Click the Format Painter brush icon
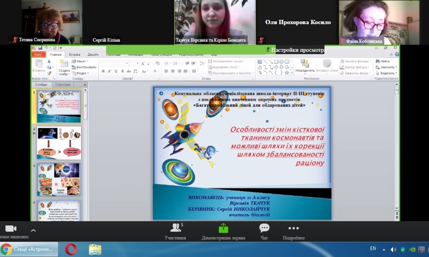Viewport: 429px width, 257px height. coord(49,73)
